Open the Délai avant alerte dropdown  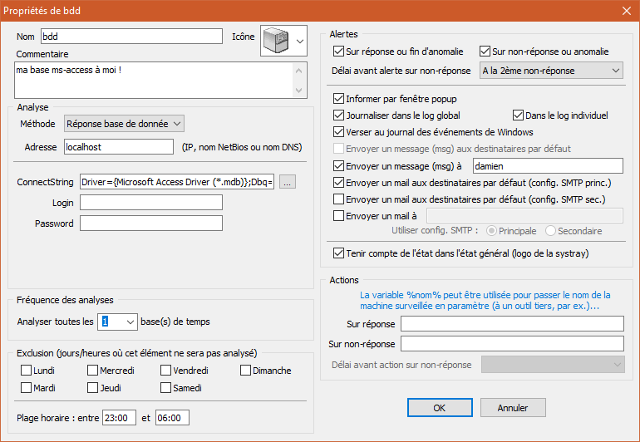(x=615, y=71)
